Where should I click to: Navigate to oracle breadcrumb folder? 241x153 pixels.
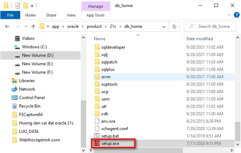point(73,26)
